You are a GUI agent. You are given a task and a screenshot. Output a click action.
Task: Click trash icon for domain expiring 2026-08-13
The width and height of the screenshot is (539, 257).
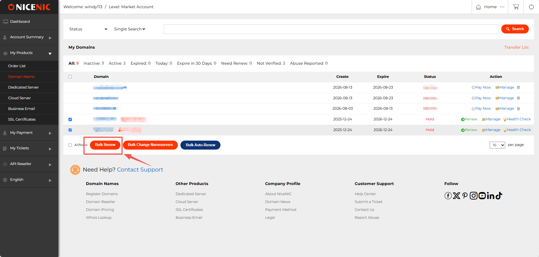tap(518, 109)
